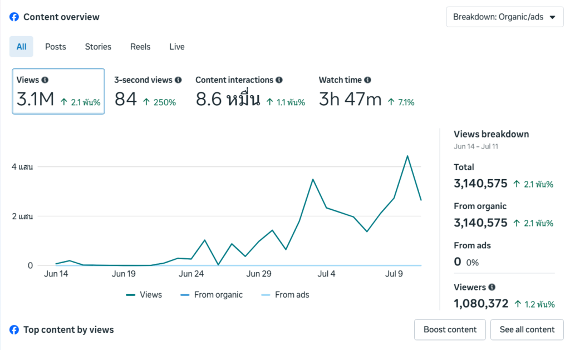Image resolution: width=570 pixels, height=350 pixels.
Task: Click the info icon beside Viewers
Action: click(492, 287)
